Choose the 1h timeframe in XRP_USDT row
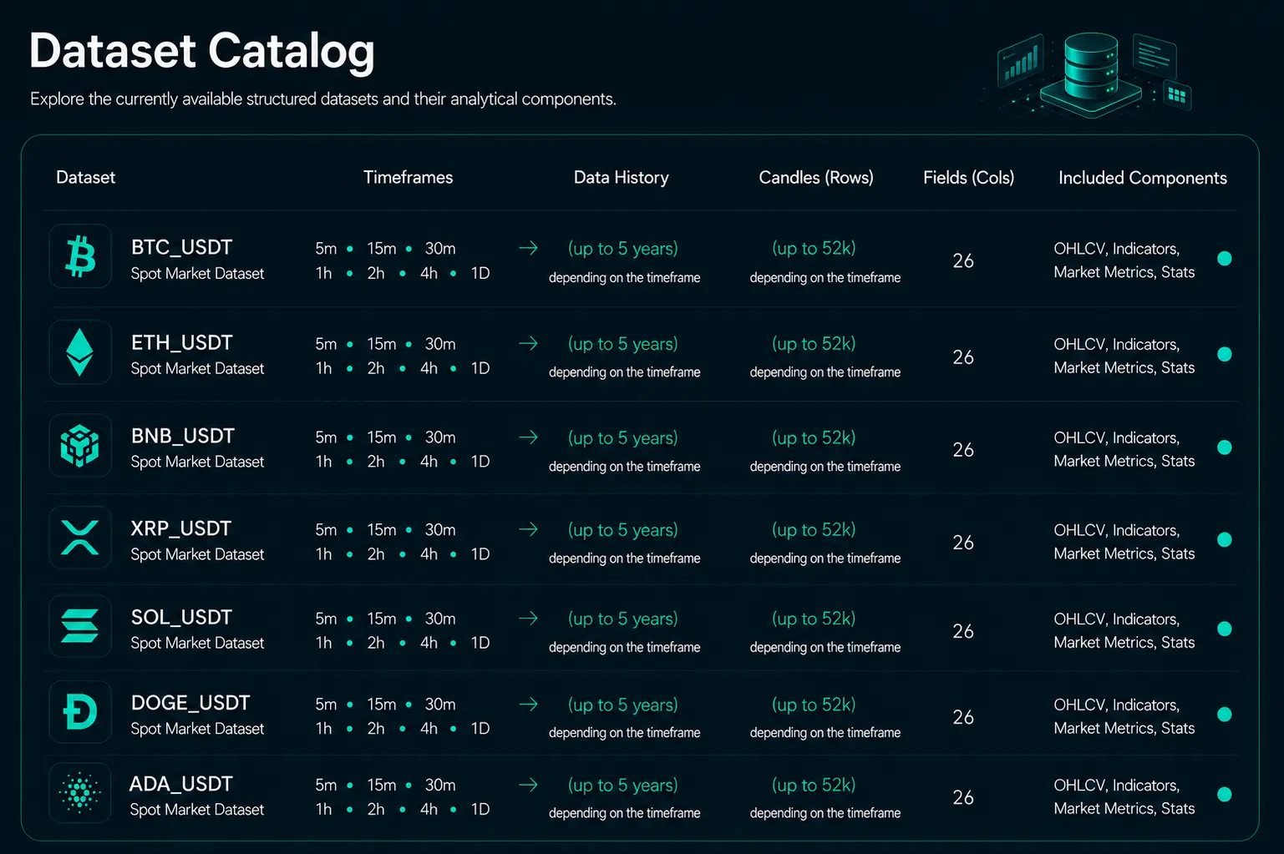Image resolution: width=1284 pixels, height=854 pixels. pos(323,554)
